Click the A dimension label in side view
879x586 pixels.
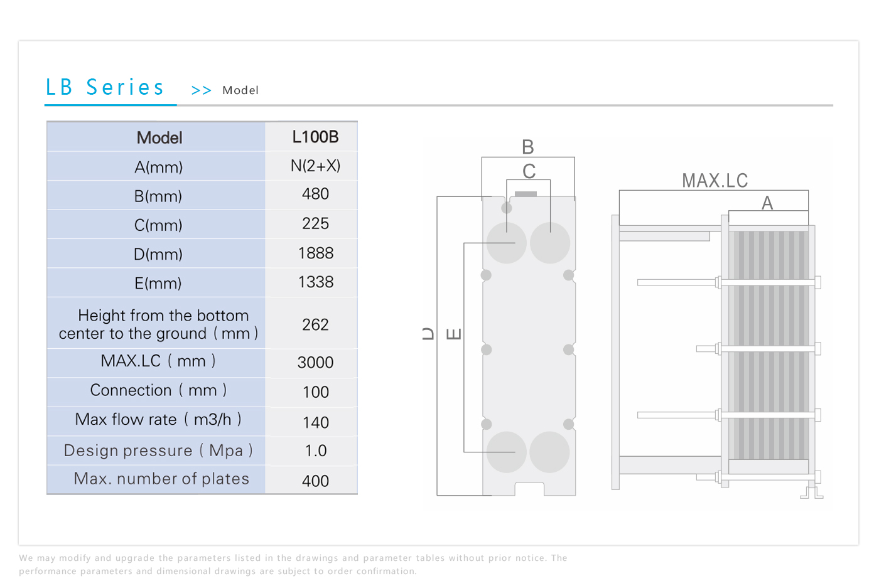[x=767, y=203]
